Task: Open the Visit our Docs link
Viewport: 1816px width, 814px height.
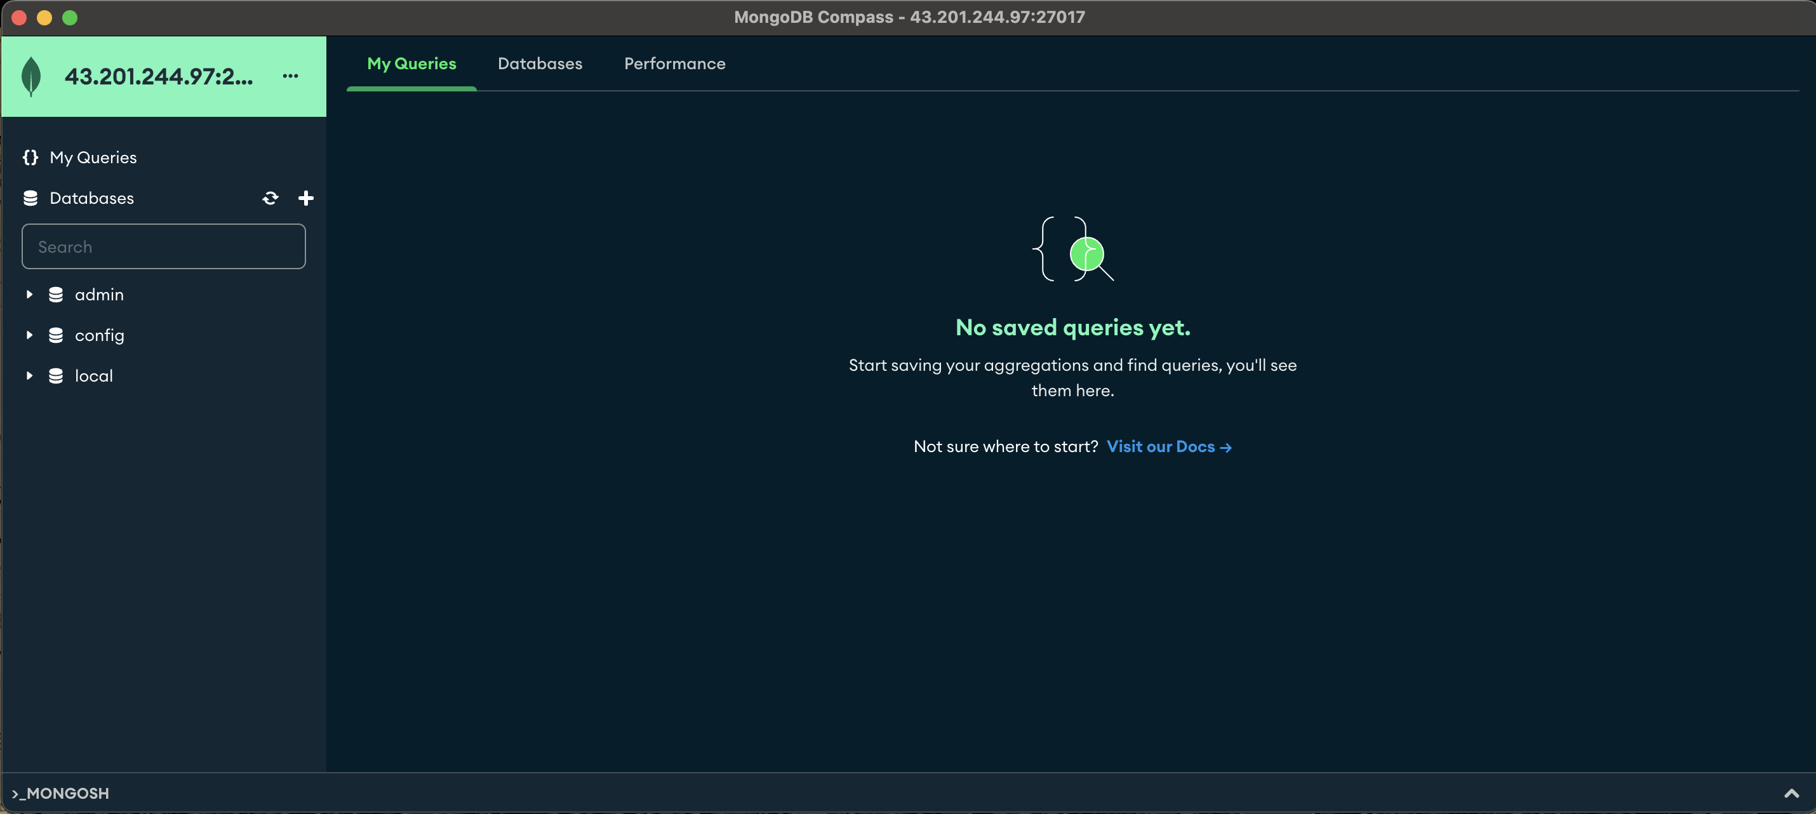Action: click(x=1168, y=447)
